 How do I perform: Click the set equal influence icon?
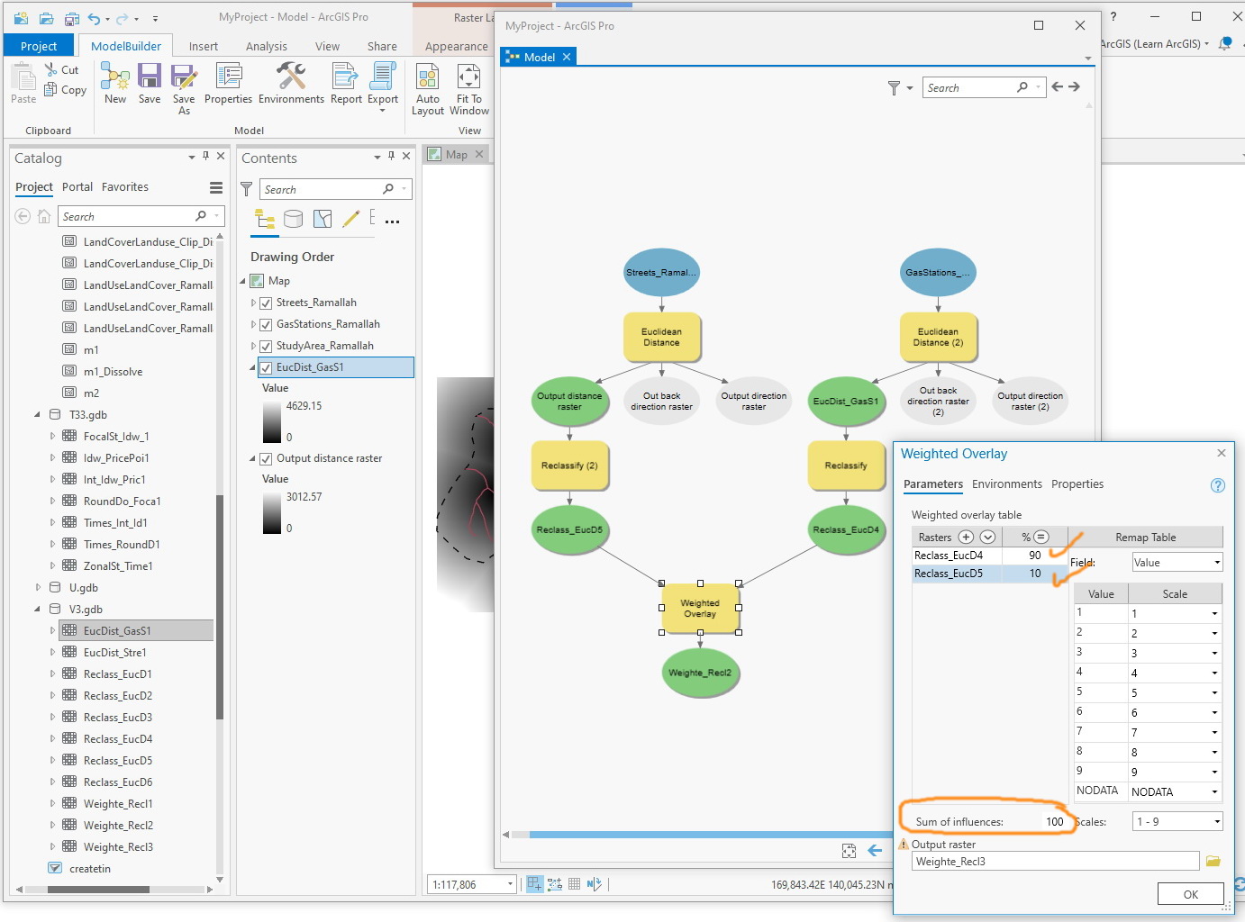(x=1041, y=538)
